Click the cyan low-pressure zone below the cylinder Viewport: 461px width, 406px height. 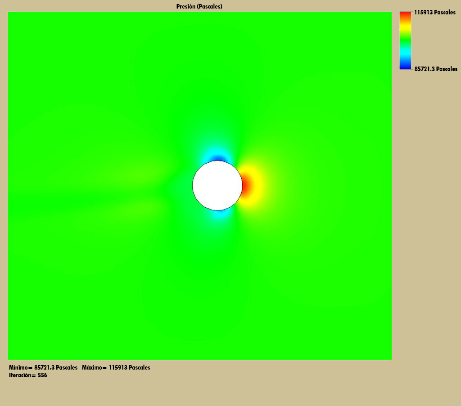(220, 213)
